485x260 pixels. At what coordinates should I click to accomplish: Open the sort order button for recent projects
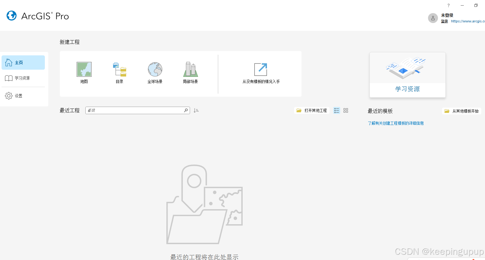click(x=196, y=110)
